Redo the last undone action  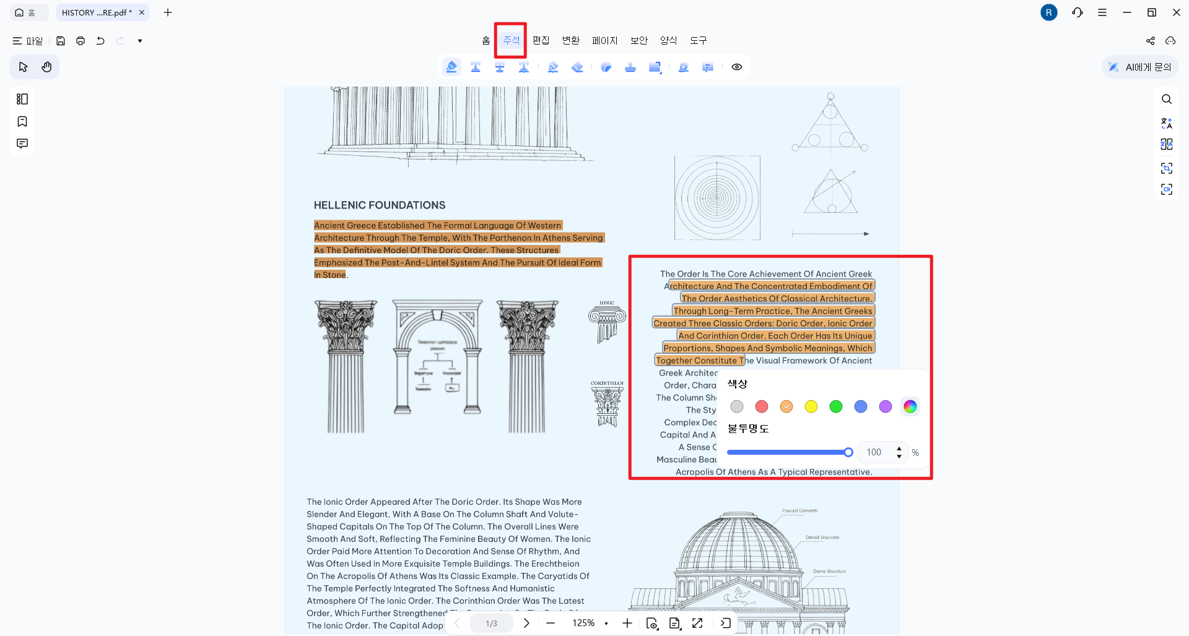(x=120, y=41)
